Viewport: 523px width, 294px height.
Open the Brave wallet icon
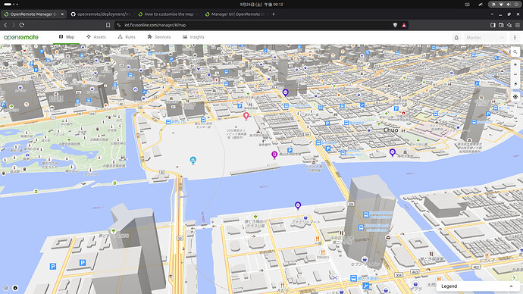pos(501,25)
